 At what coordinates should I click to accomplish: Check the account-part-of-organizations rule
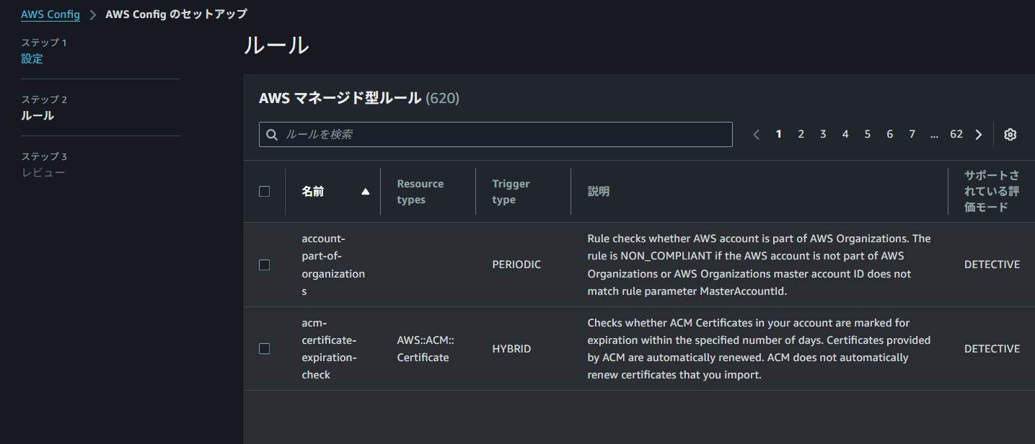click(x=264, y=265)
